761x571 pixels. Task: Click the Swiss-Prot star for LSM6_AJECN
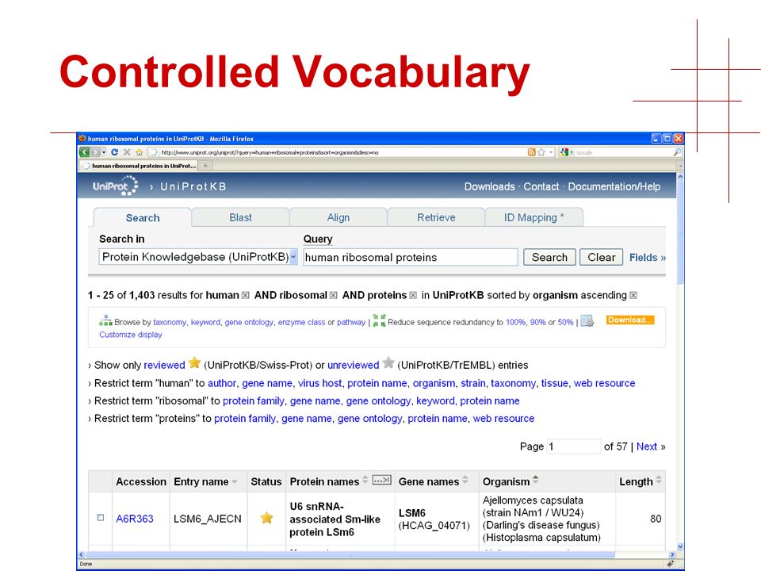266,518
